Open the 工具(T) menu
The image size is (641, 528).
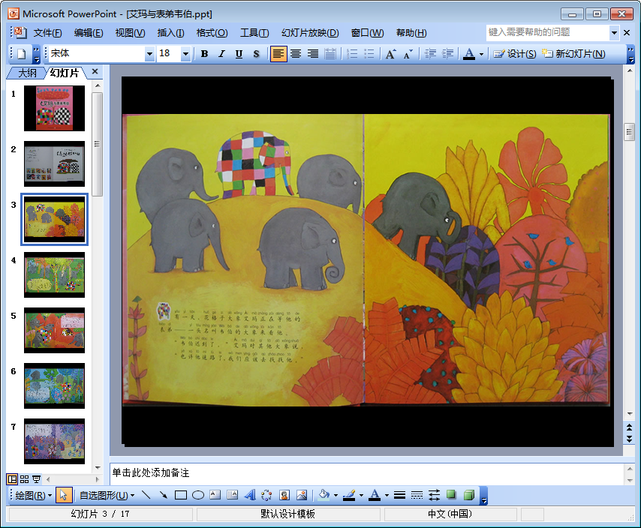pos(254,33)
